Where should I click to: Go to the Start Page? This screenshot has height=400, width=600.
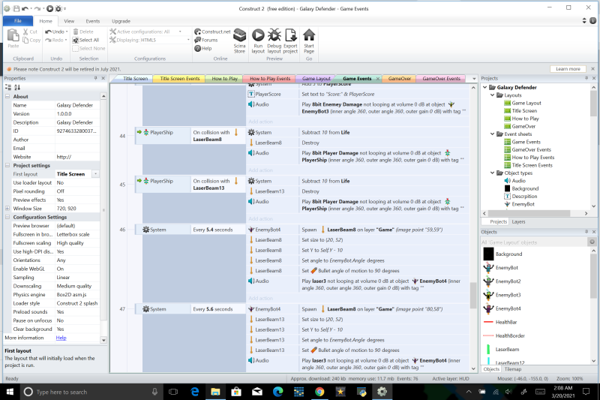309,41
